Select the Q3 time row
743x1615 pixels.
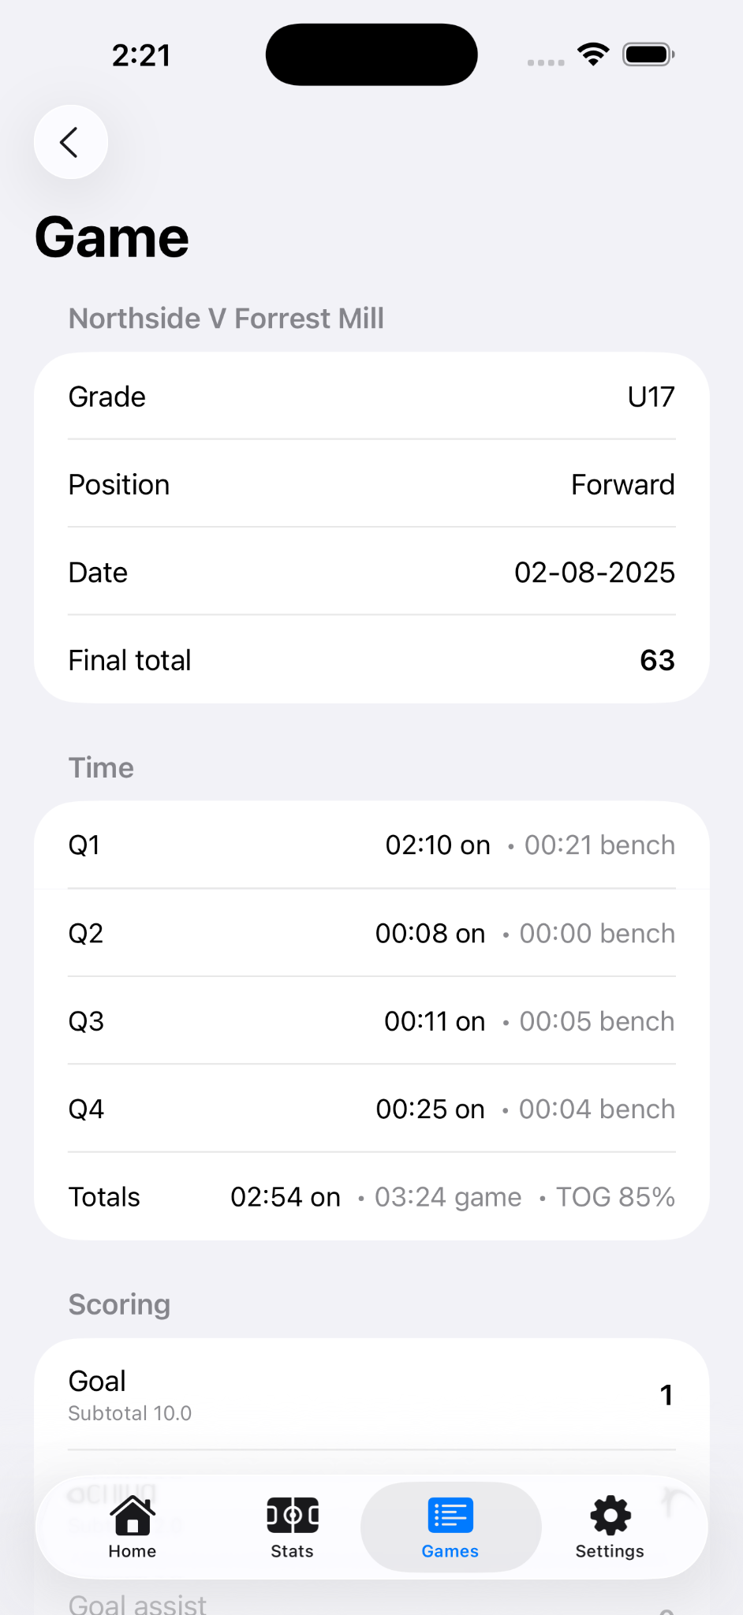pos(371,1021)
